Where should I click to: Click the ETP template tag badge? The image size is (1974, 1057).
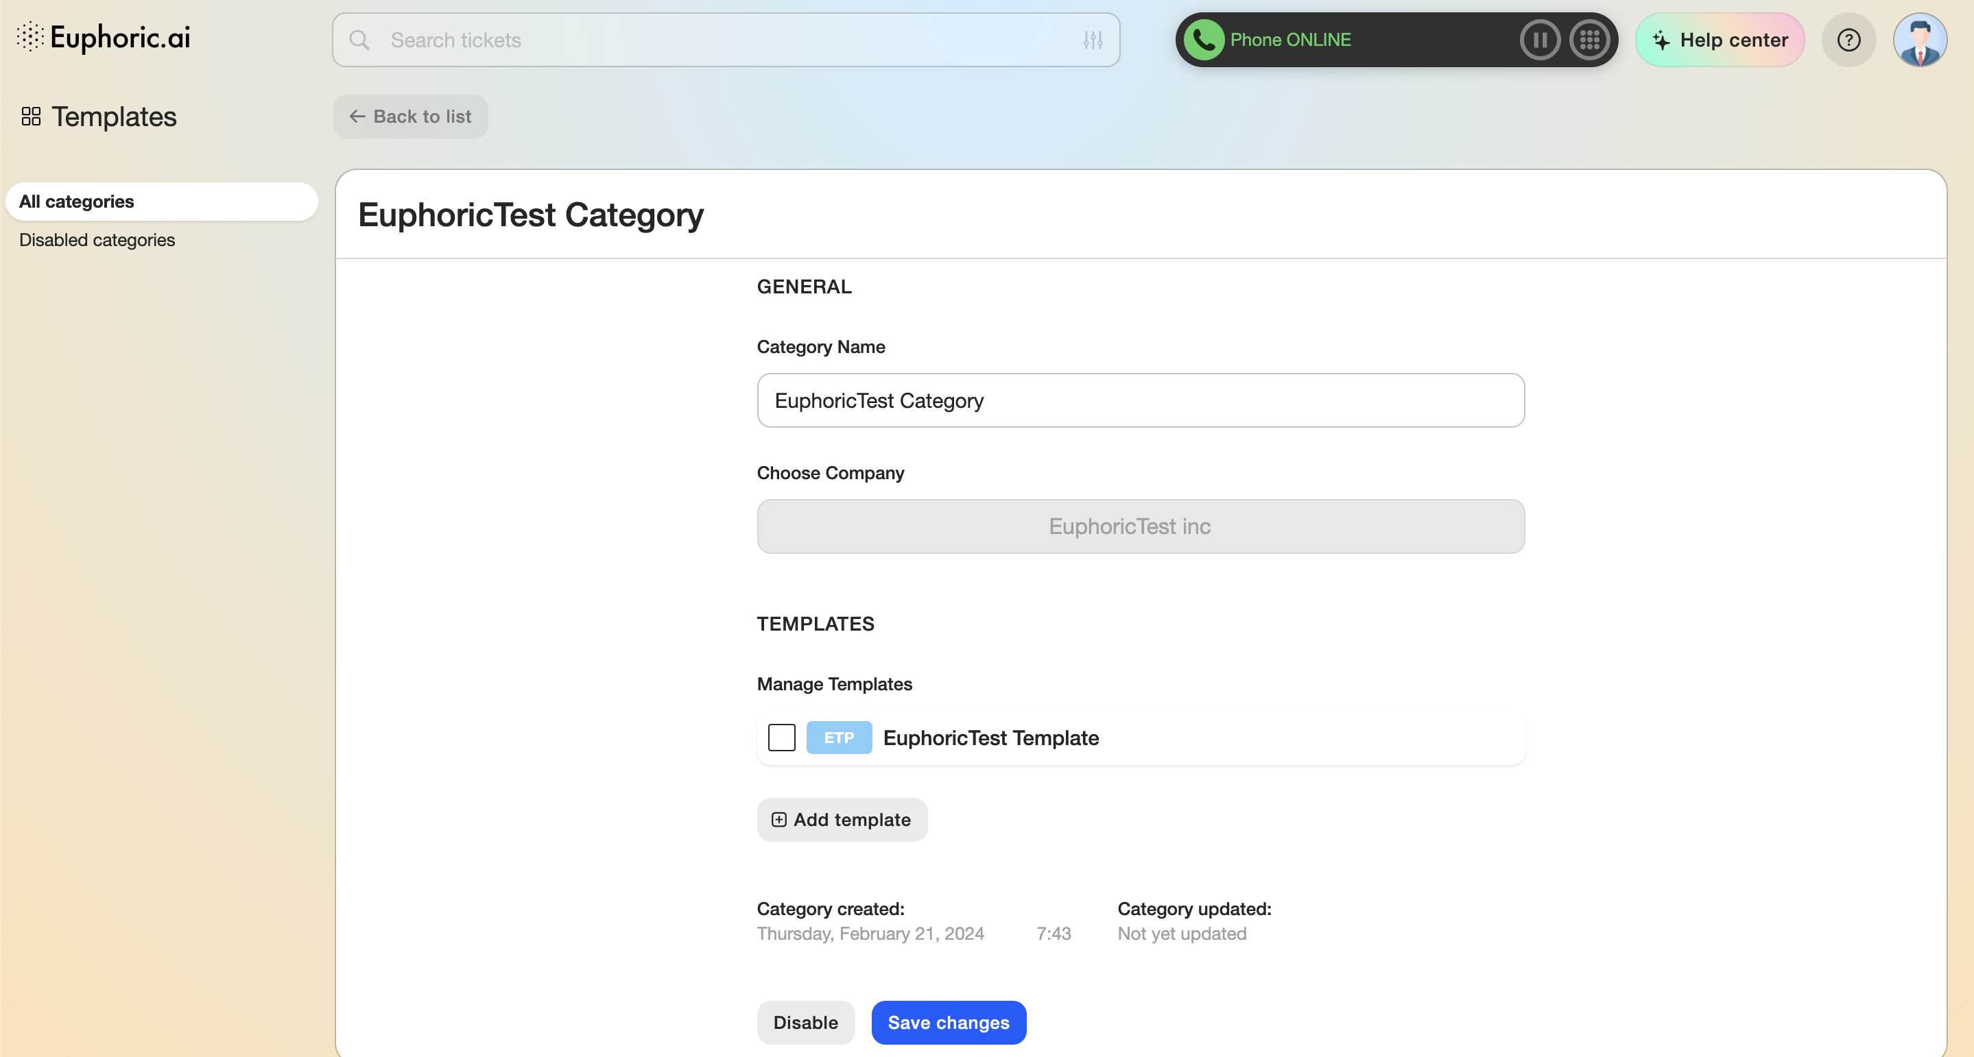pyautogui.click(x=838, y=738)
